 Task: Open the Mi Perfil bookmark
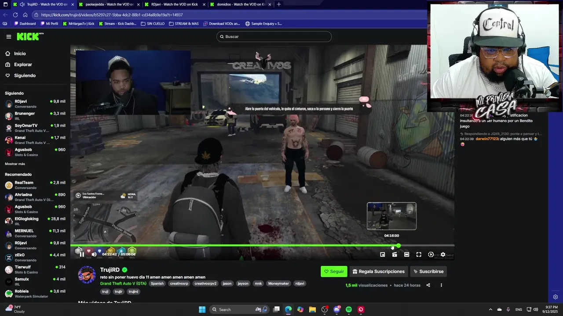click(x=49, y=24)
